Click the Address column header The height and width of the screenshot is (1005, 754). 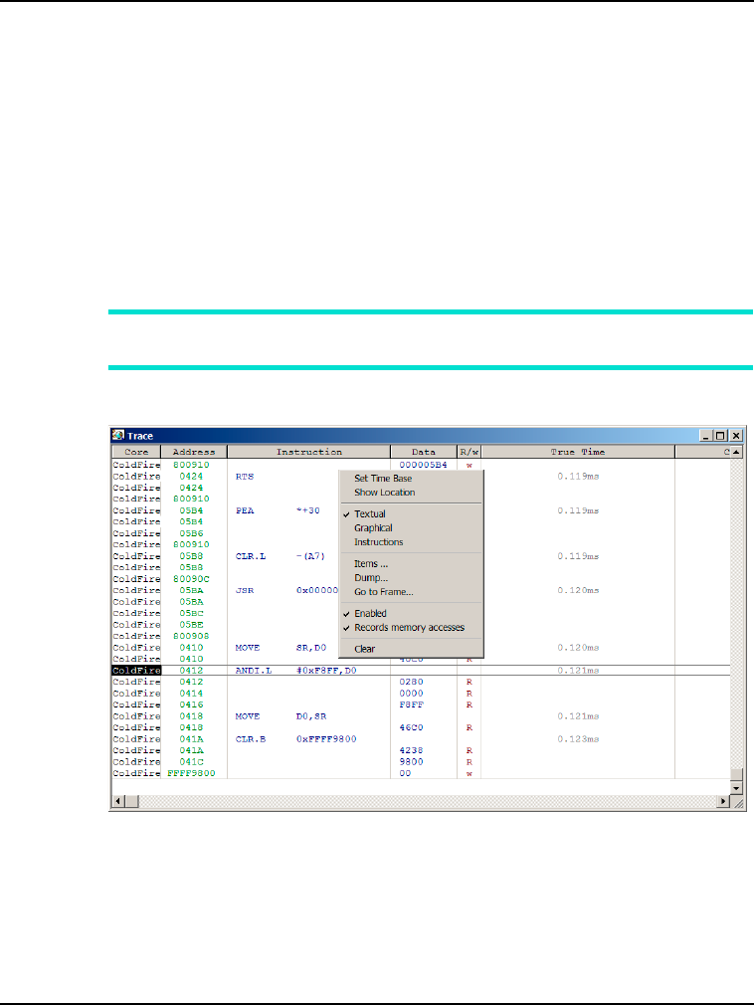pyautogui.click(x=194, y=452)
